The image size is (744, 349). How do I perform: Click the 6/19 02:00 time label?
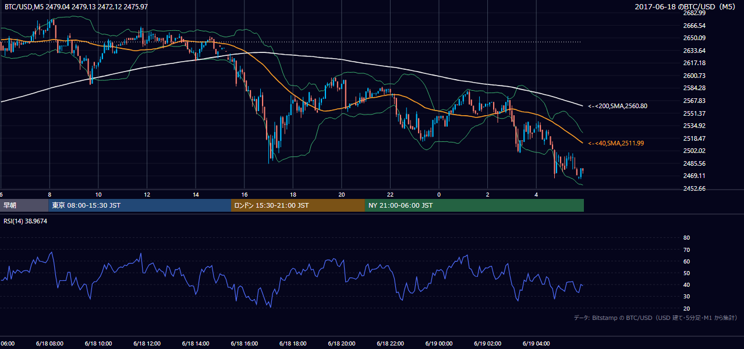click(487, 343)
